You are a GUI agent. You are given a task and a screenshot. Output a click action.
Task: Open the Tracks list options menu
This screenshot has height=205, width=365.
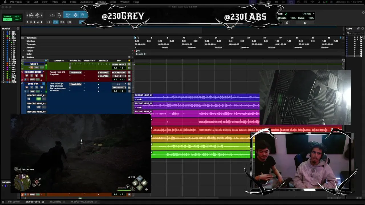coord(18,28)
